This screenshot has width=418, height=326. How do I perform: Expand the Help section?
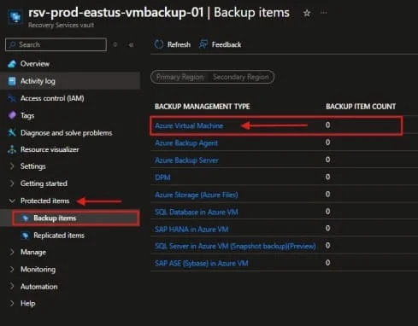point(12,303)
